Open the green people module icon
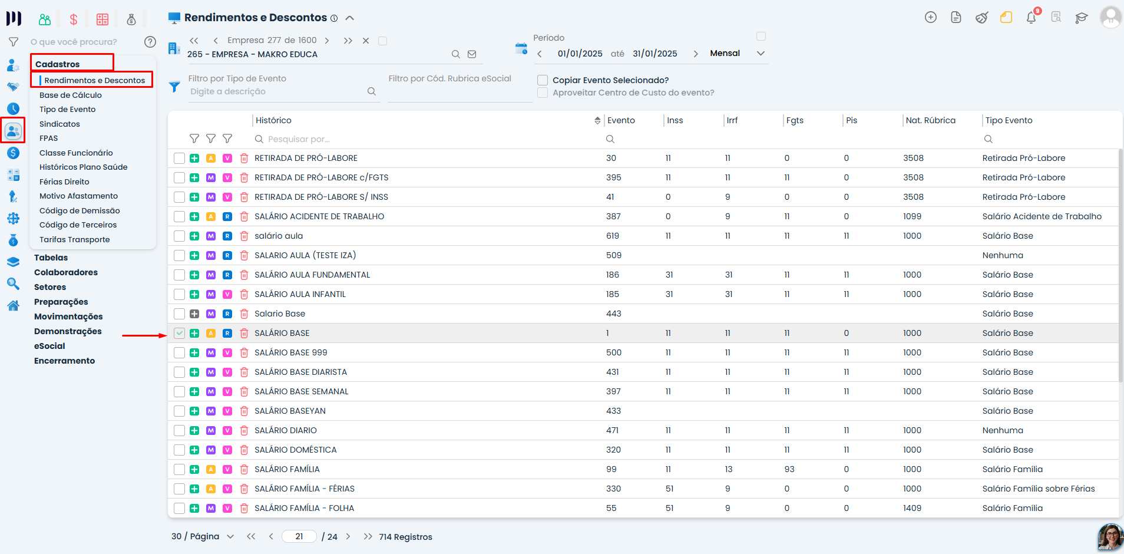The image size is (1124, 554). (x=45, y=19)
